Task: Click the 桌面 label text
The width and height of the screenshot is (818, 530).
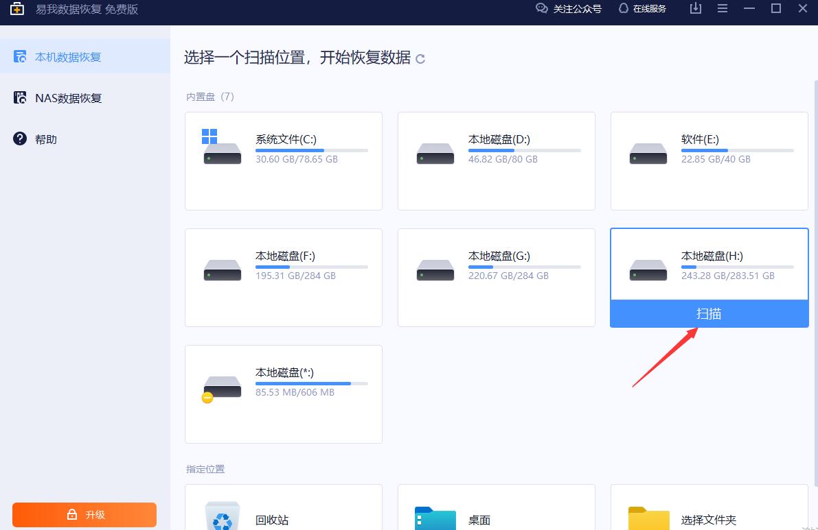Action: 479,520
